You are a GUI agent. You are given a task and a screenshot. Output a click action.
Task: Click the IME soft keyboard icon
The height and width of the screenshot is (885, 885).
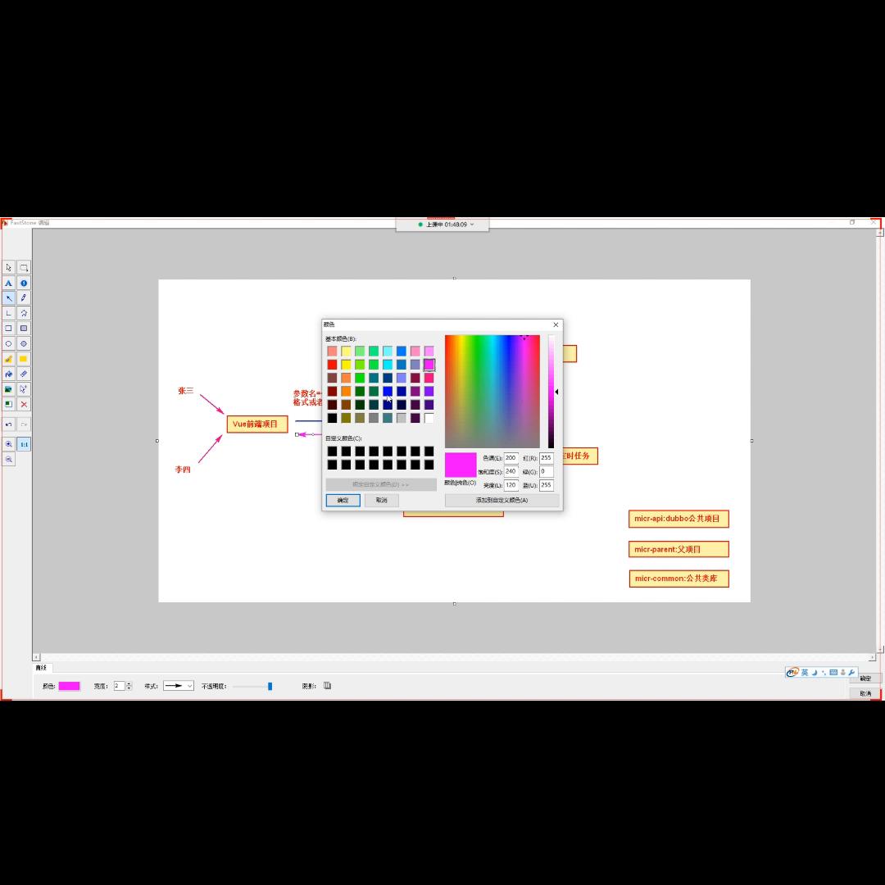pos(833,672)
